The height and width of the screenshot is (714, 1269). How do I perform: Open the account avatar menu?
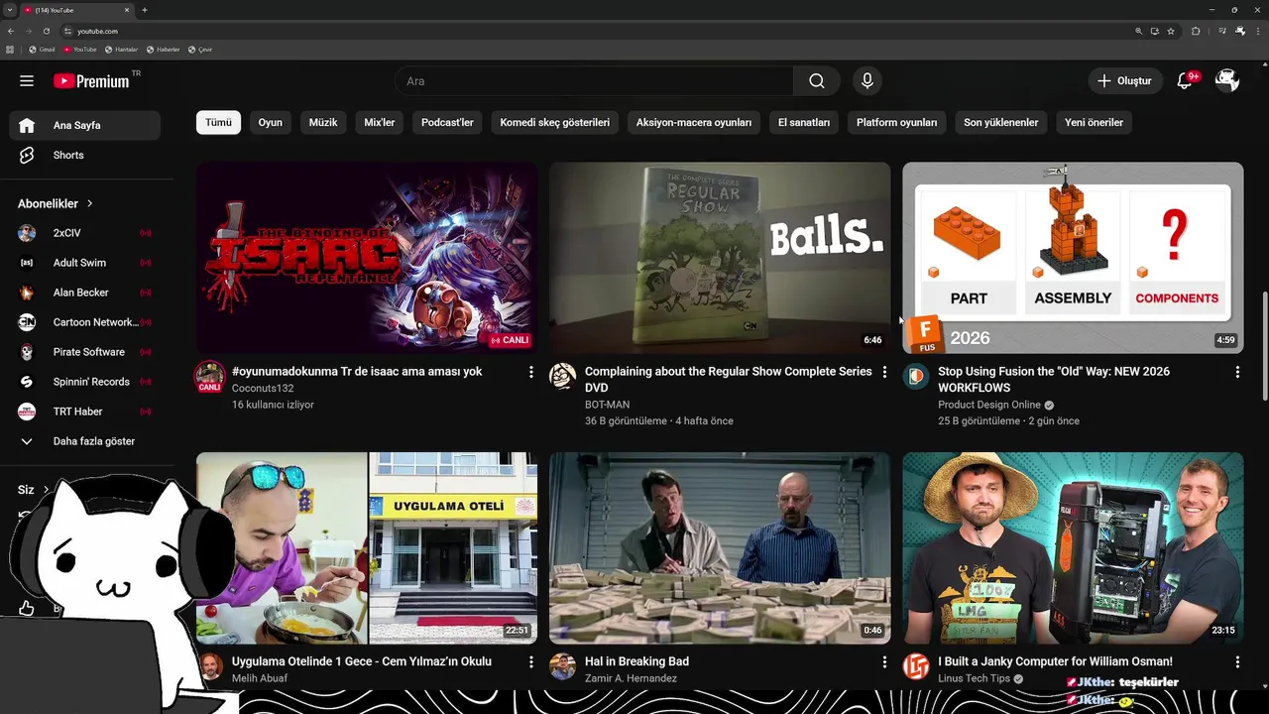1227,81
